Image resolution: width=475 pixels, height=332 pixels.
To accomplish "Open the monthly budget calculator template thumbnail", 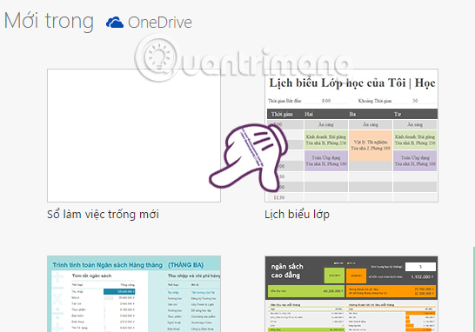I will [x=134, y=294].
